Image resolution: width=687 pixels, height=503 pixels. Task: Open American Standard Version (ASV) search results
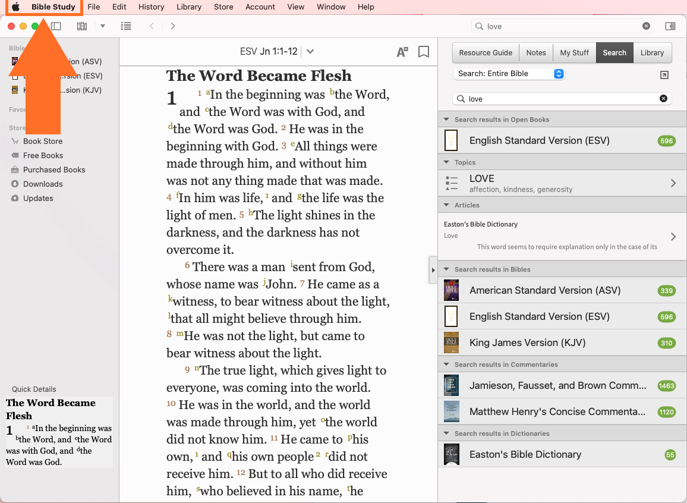[x=562, y=290]
